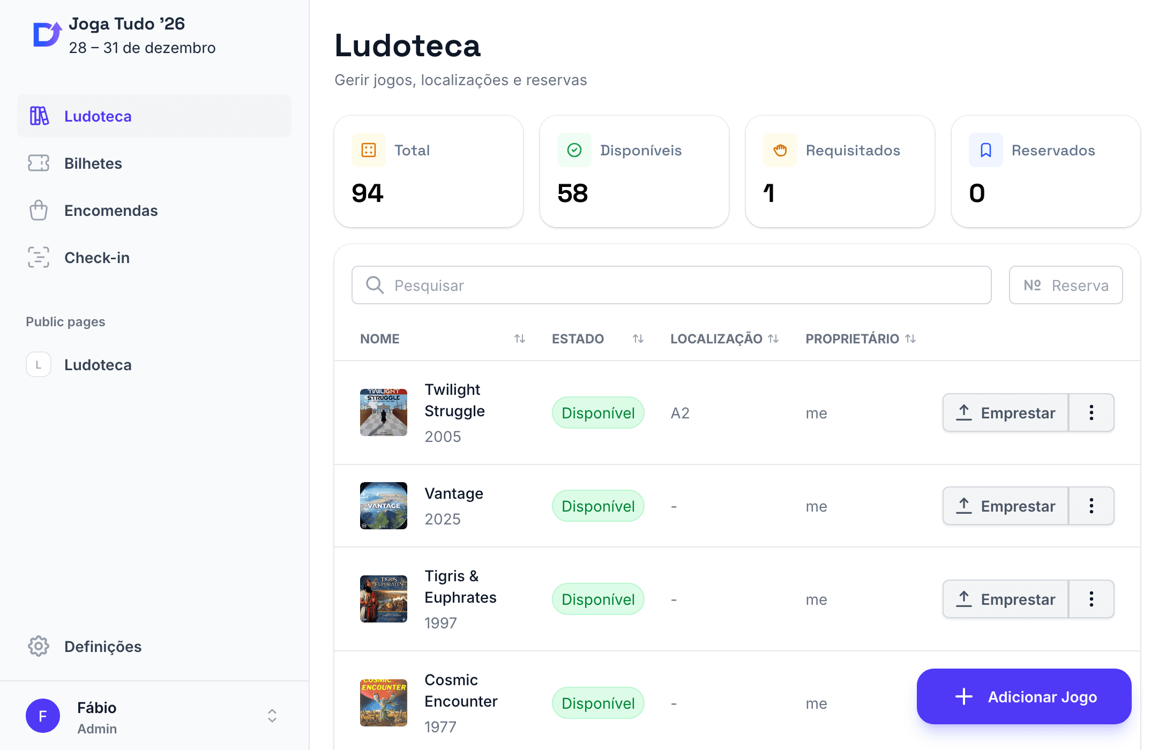Click the Disponíveis check-circle icon
This screenshot has width=1166, height=750.
(x=574, y=150)
